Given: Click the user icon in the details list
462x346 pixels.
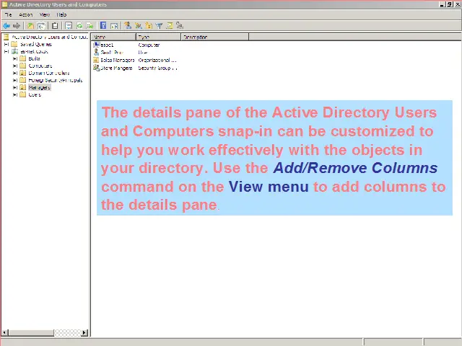Looking at the screenshot, I should point(96,52).
